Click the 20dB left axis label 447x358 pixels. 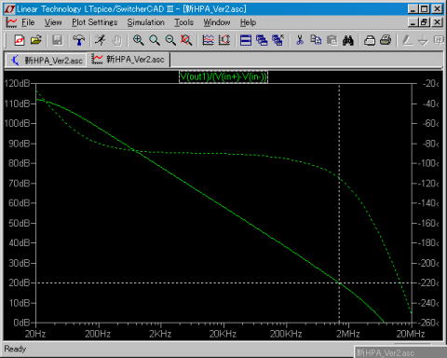20,282
